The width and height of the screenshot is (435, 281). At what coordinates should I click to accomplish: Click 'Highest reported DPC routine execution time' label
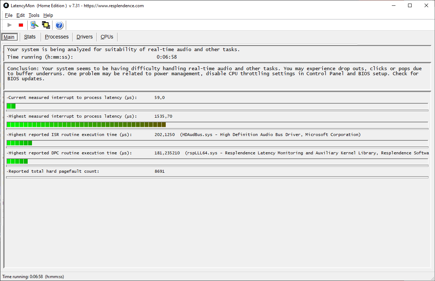70,153
